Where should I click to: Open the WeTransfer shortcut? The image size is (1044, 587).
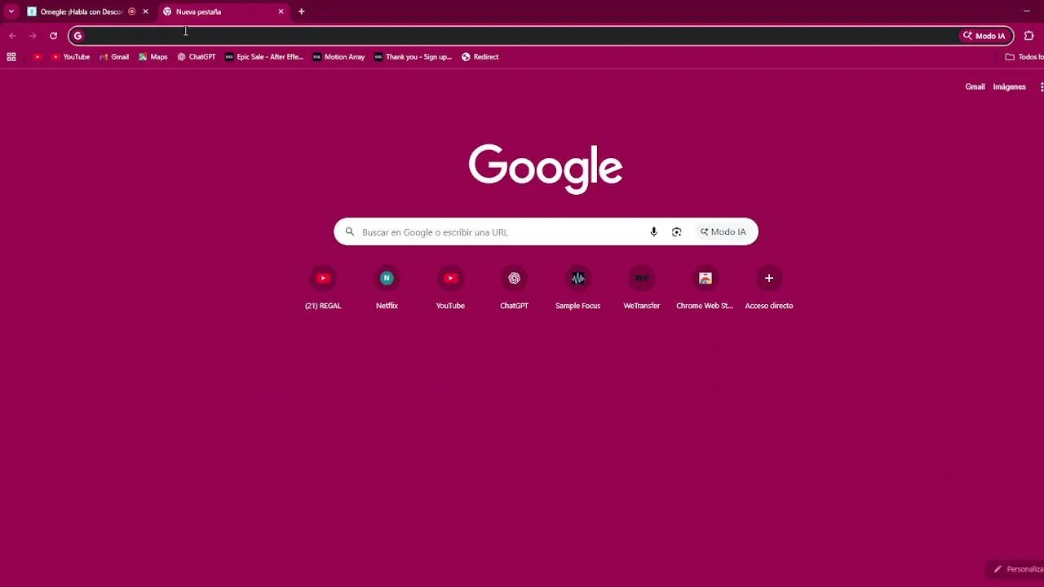pyautogui.click(x=641, y=289)
